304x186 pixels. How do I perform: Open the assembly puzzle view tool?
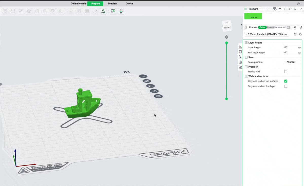tap(113, 11)
